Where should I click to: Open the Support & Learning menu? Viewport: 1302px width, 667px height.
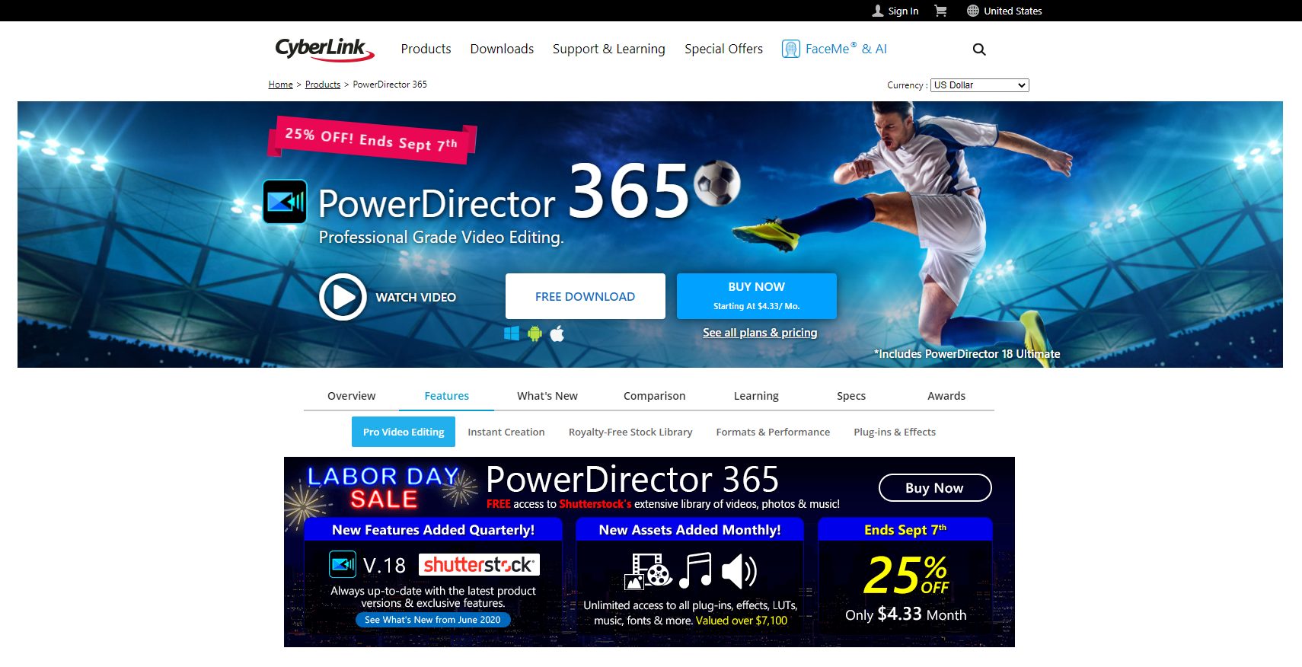click(x=609, y=49)
